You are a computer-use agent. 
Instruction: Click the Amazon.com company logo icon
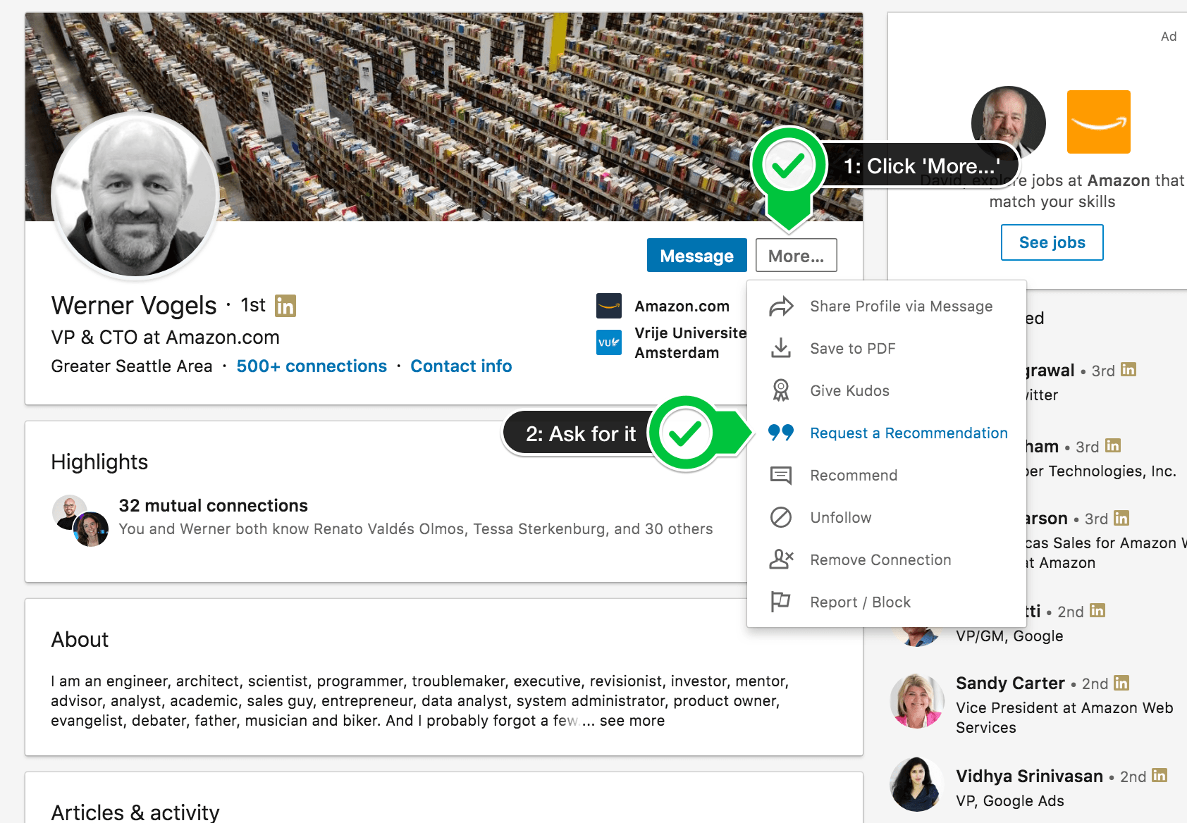(x=609, y=306)
